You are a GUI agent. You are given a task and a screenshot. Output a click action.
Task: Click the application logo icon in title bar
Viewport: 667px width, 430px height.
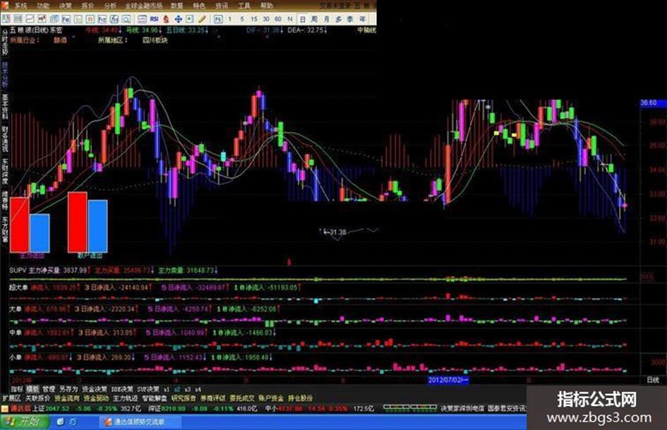tap(5, 5)
